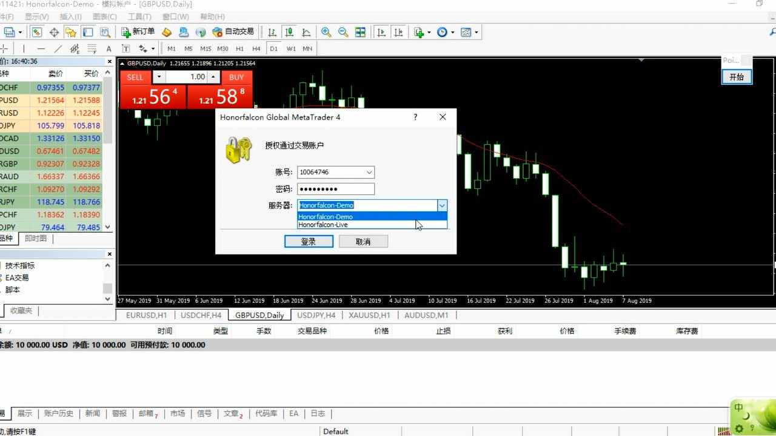Click the 登录 login button

309,242
